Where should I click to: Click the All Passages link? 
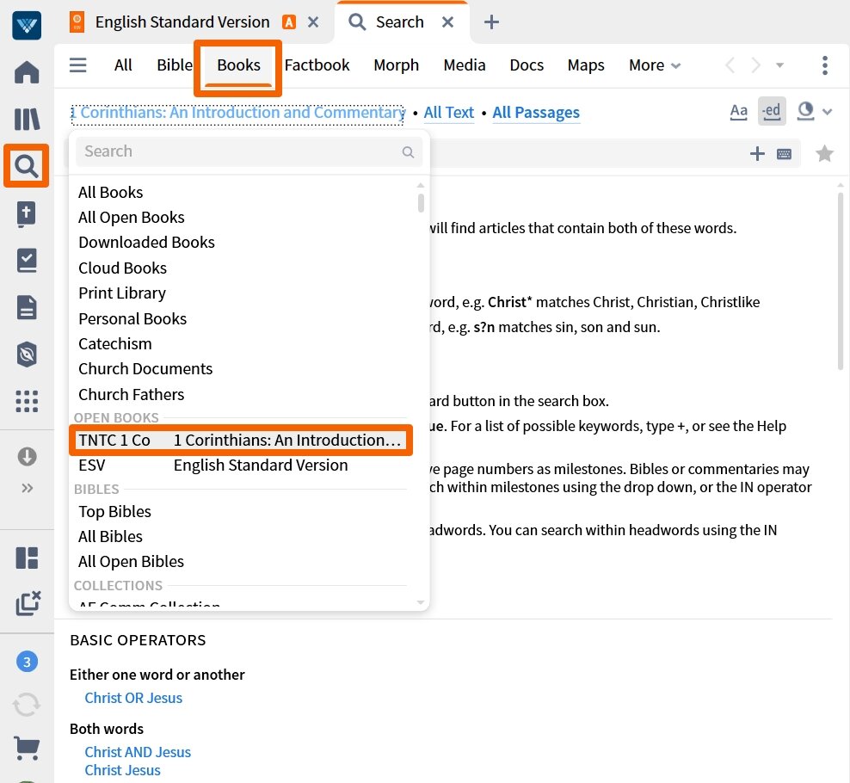[x=536, y=112]
